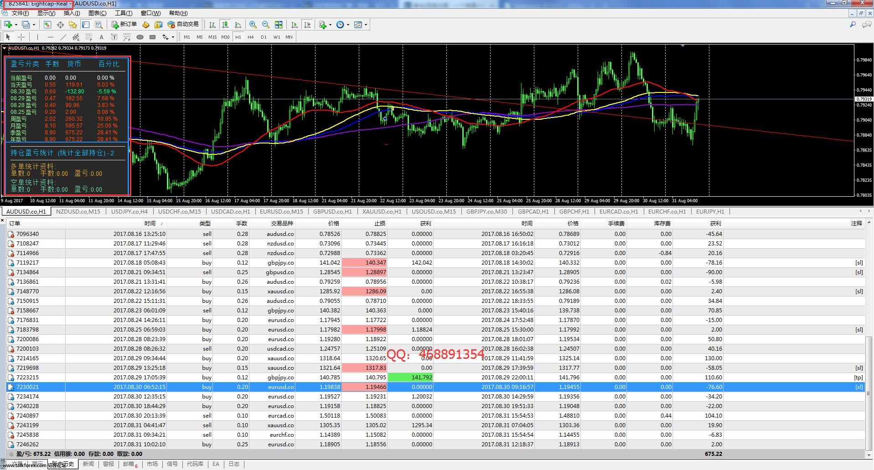Toggle chart auto scroll icon
The image size is (874, 470).
click(295, 25)
